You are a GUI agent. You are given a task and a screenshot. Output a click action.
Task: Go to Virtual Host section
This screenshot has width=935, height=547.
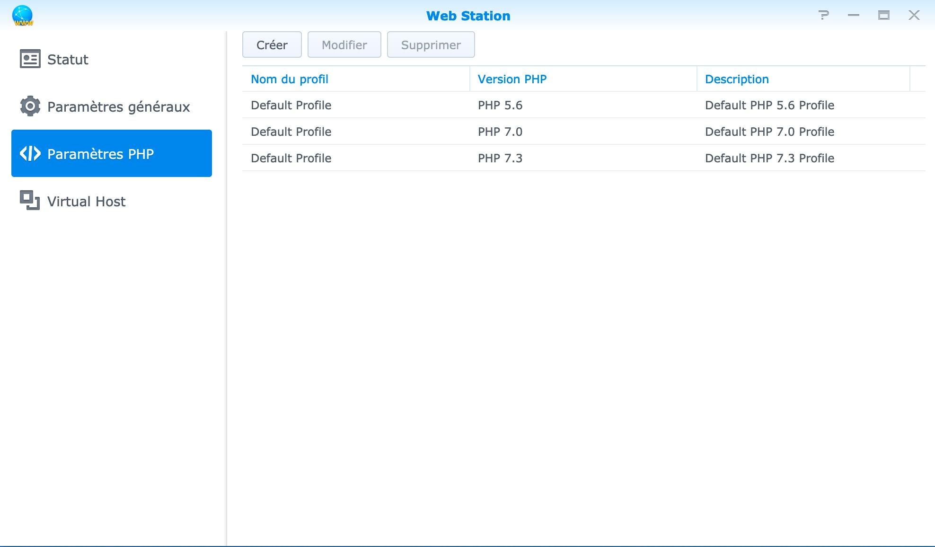(x=86, y=202)
